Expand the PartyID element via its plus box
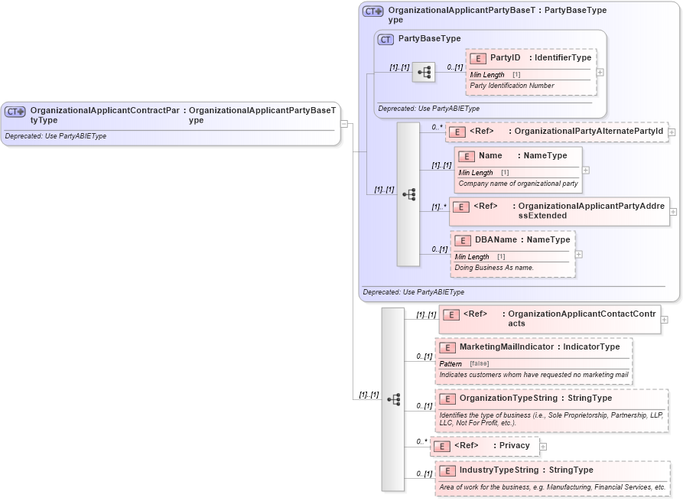Screen dimensions: 683x501 click(600, 70)
